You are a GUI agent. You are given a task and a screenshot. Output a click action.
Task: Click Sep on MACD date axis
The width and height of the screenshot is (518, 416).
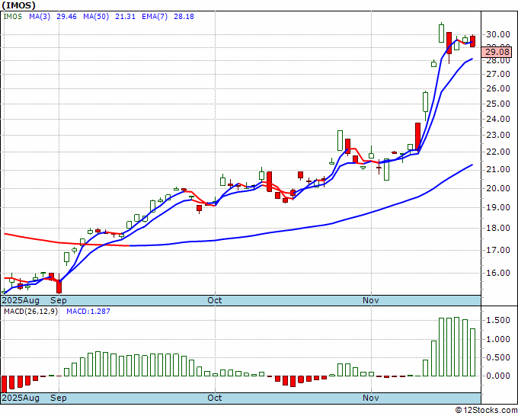[59, 398]
